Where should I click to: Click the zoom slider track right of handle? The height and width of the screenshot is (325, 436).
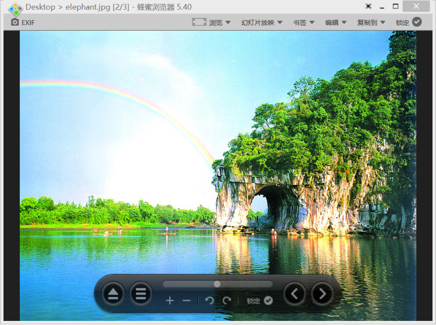pos(246,284)
